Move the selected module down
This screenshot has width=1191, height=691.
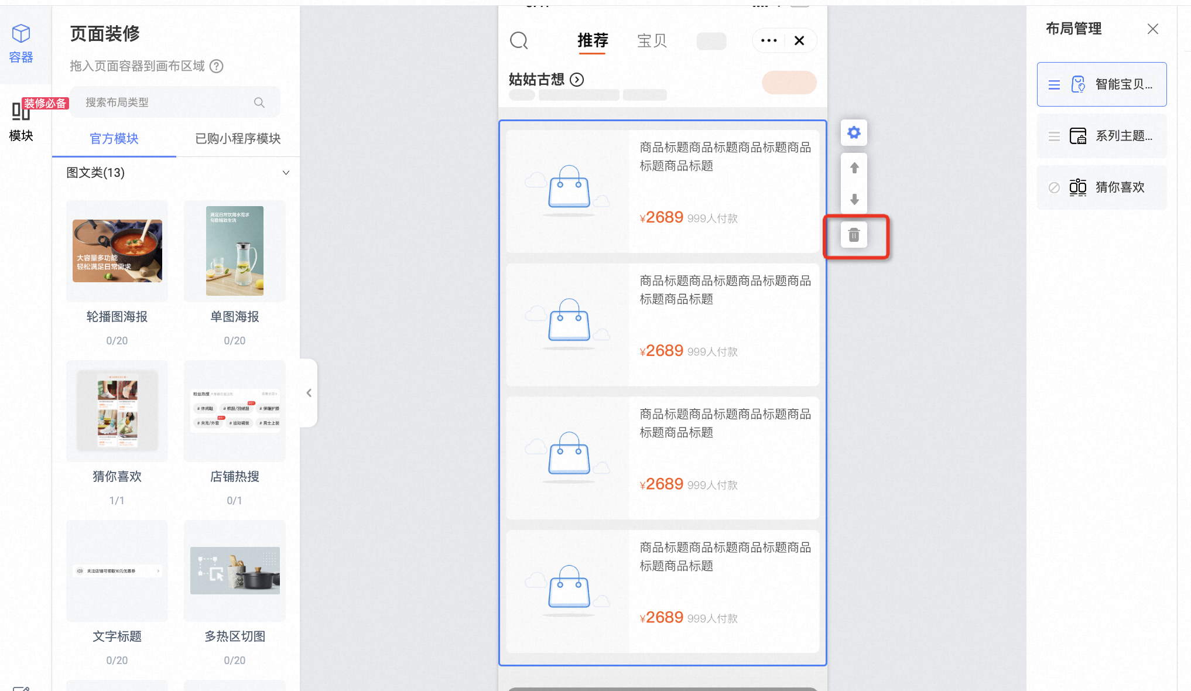point(854,200)
